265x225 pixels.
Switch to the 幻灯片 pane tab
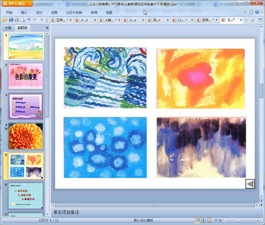coord(23,28)
